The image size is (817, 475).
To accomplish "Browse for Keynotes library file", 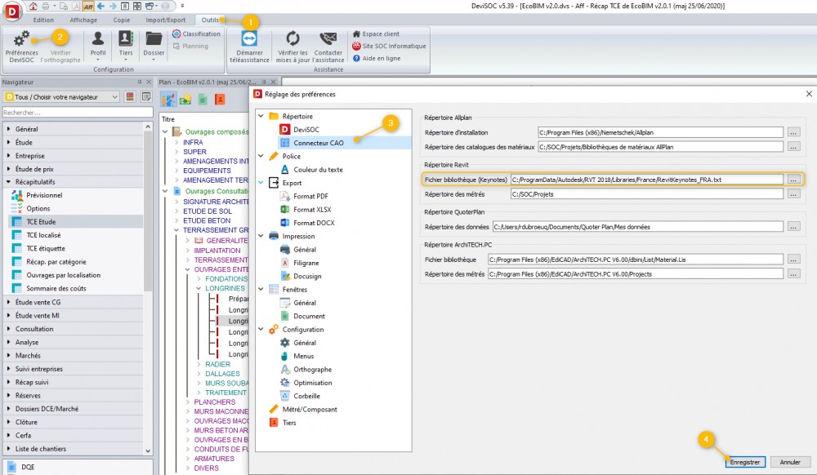I will coord(793,180).
